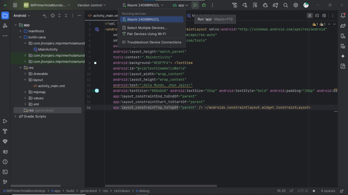
Task: Apply Changes and Restart Activity icon
Action: (x=245, y=5)
